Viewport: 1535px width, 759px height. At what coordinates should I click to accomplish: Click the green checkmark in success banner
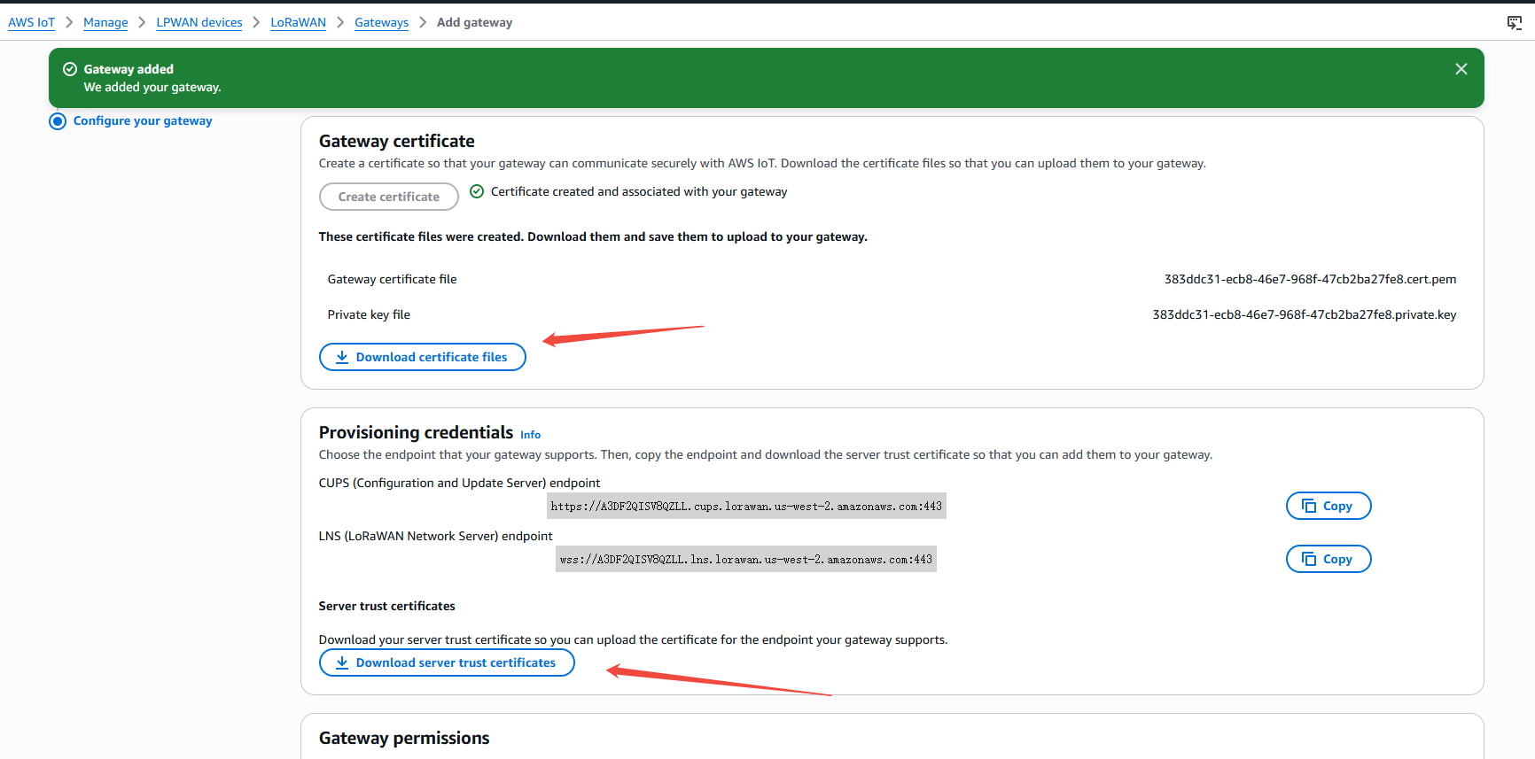[70, 69]
